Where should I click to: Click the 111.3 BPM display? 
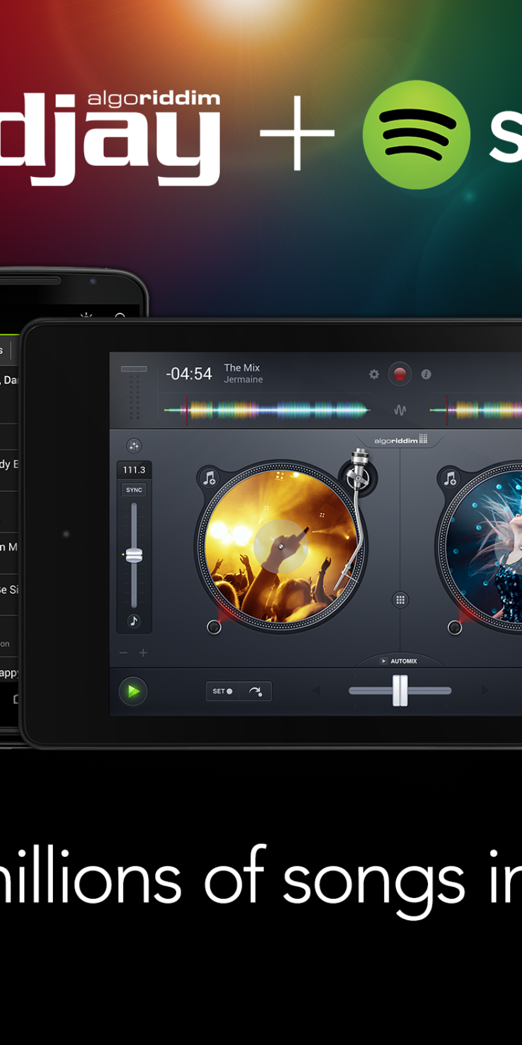[x=134, y=470]
